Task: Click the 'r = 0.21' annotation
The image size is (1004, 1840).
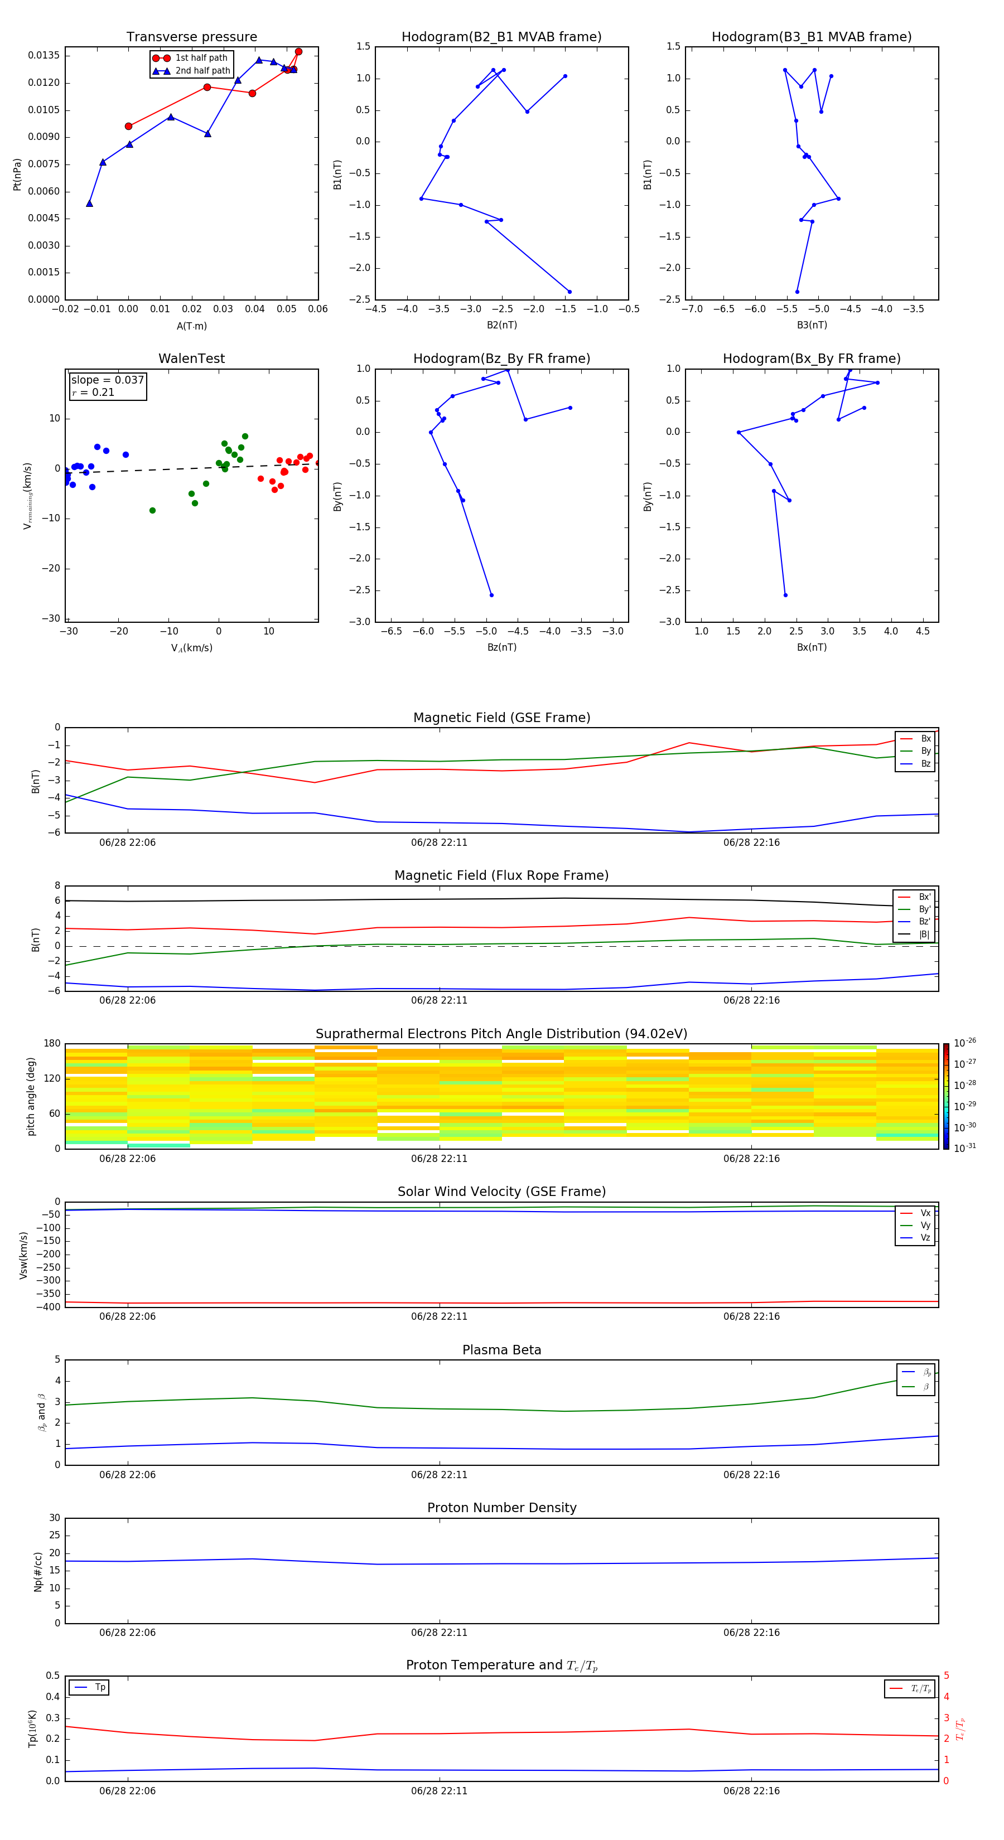Action: [x=93, y=392]
